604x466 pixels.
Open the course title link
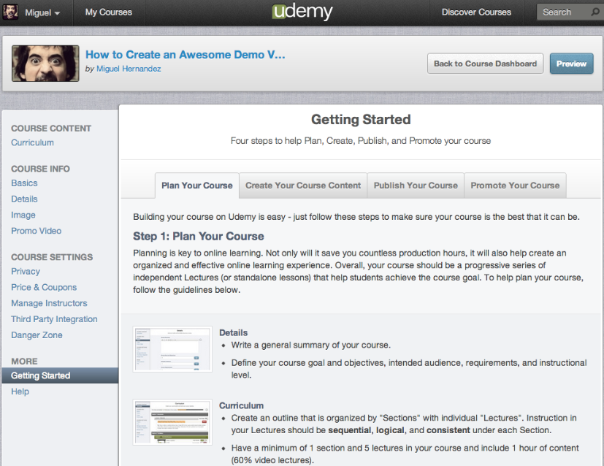[x=186, y=55]
